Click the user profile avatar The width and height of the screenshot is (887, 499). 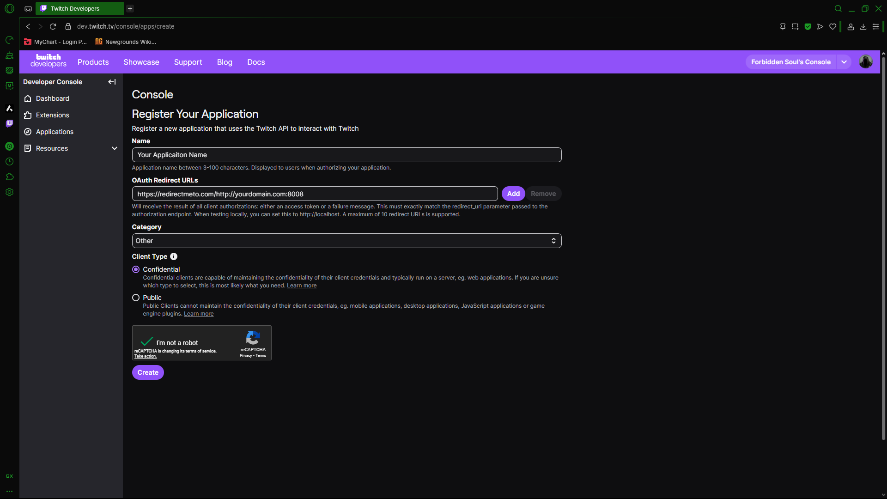pyautogui.click(x=865, y=61)
